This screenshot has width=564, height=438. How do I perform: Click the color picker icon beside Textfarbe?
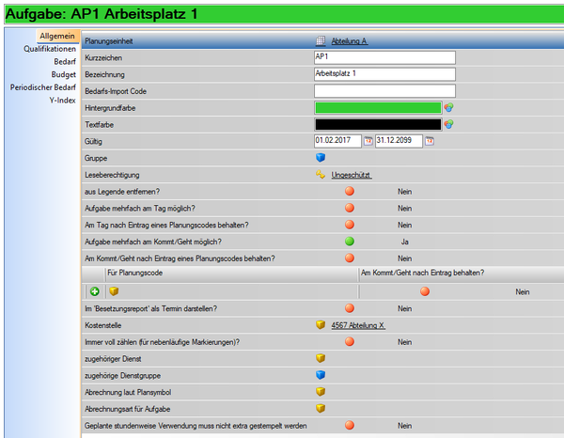pyautogui.click(x=449, y=125)
